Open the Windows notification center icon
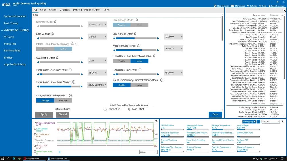The width and height of the screenshot is (287, 161). (x=282, y=159)
